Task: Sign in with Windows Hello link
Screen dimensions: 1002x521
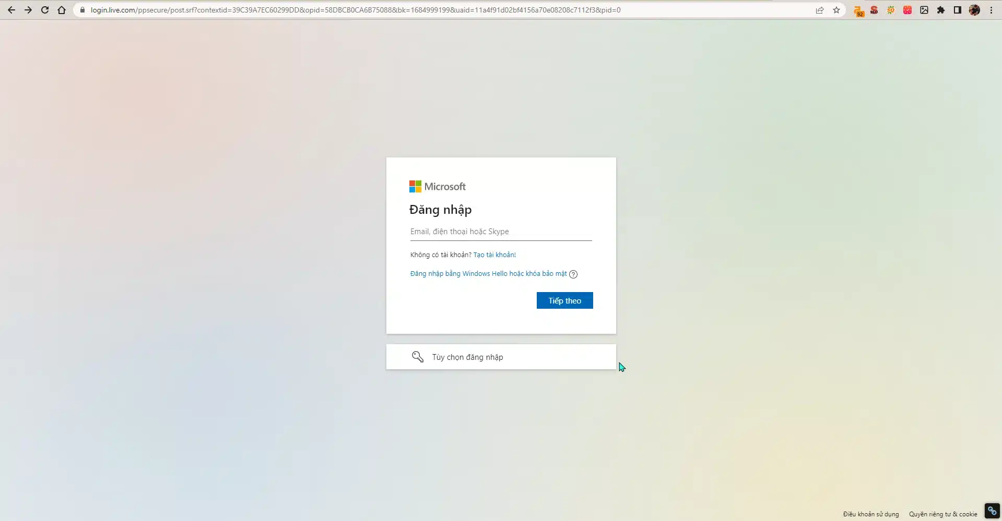Action: (488, 273)
